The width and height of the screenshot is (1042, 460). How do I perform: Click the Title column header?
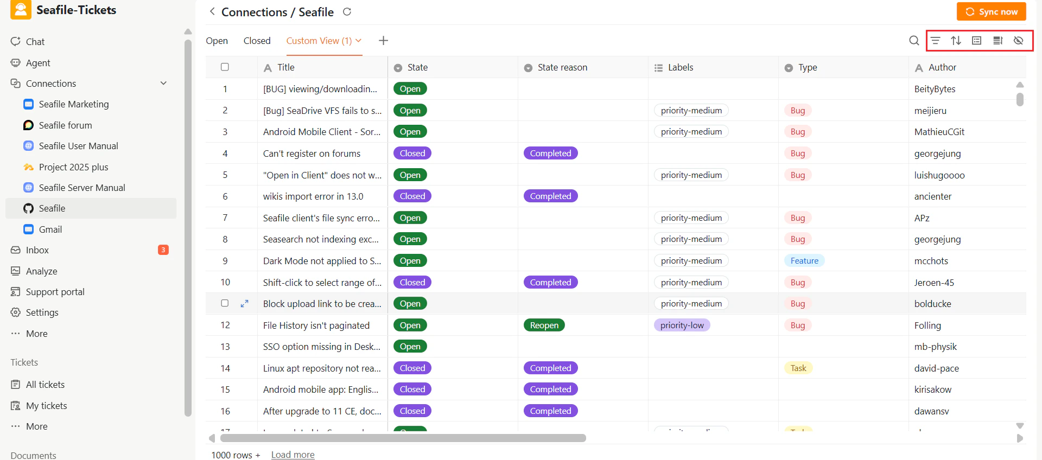point(322,67)
